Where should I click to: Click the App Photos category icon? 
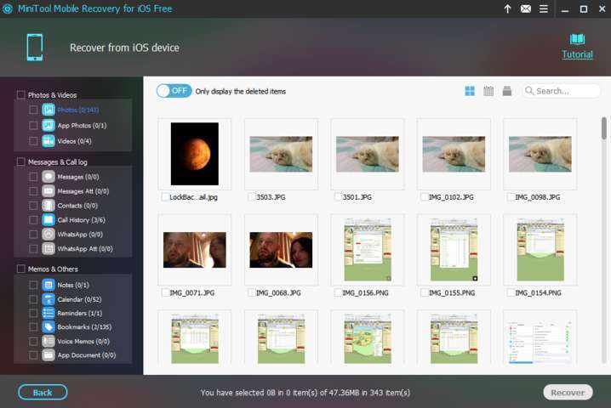click(x=49, y=125)
